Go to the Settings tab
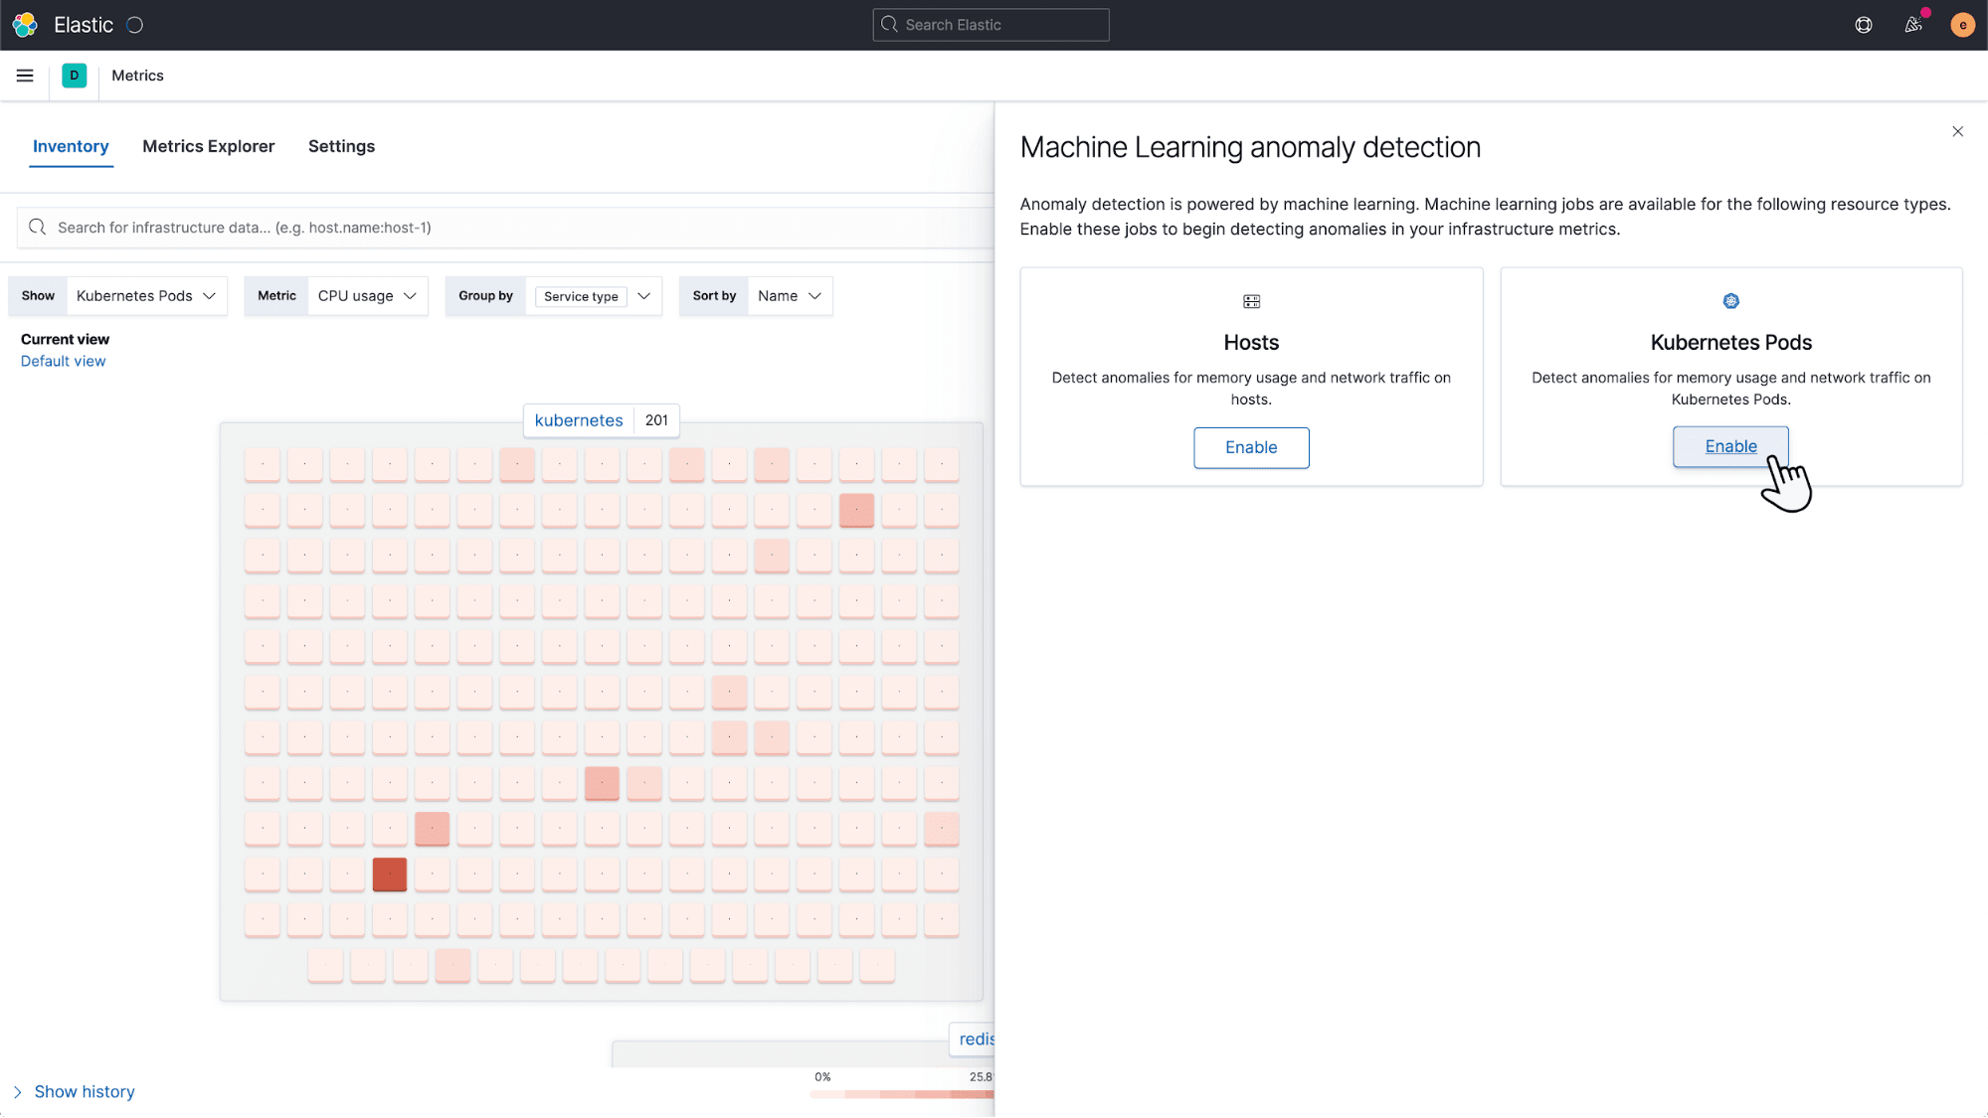The image size is (1988, 1118). pyautogui.click(x=341, y=146)
